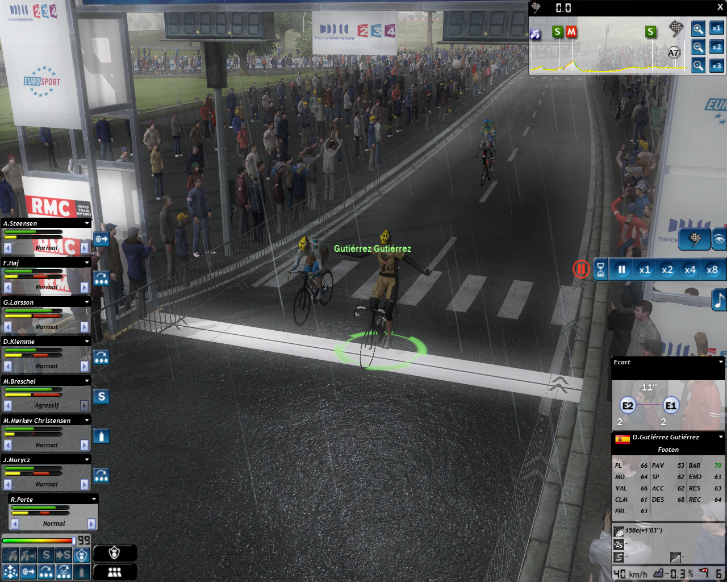This screenshot has height=582, width=727.
Task: Expand the A.Steensen rider dropdown arrow
Action: (x=87, y=223)
